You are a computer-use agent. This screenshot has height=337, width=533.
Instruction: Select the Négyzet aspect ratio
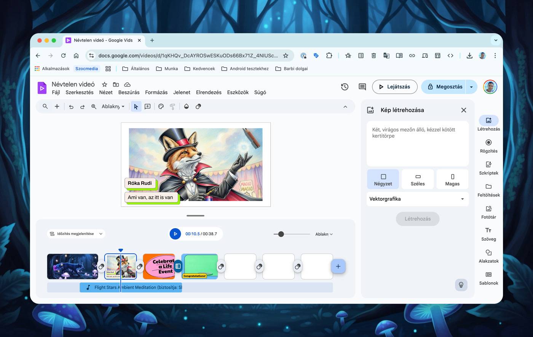(383, 179)
